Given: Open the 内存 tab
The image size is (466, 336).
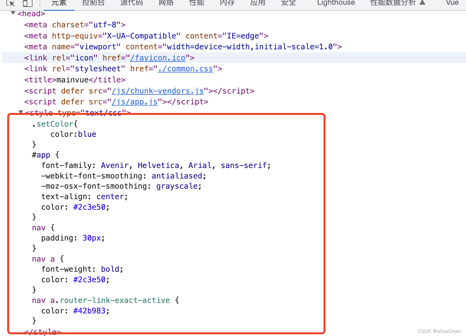Looking at the screenshot, I should (x=227, y=3).
